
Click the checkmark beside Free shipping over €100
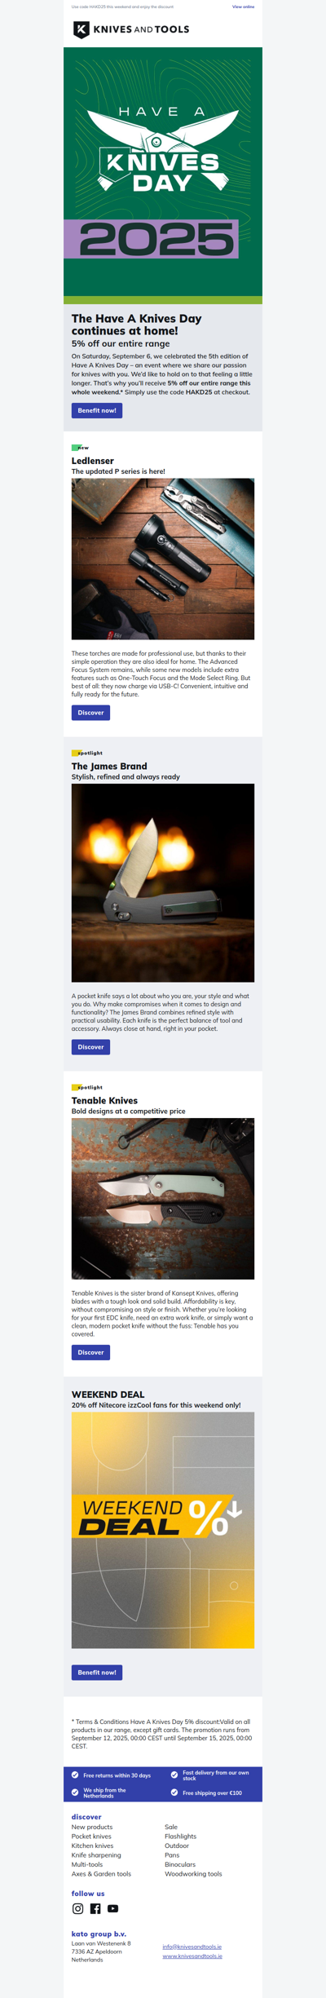click(x=174, y=1792)
